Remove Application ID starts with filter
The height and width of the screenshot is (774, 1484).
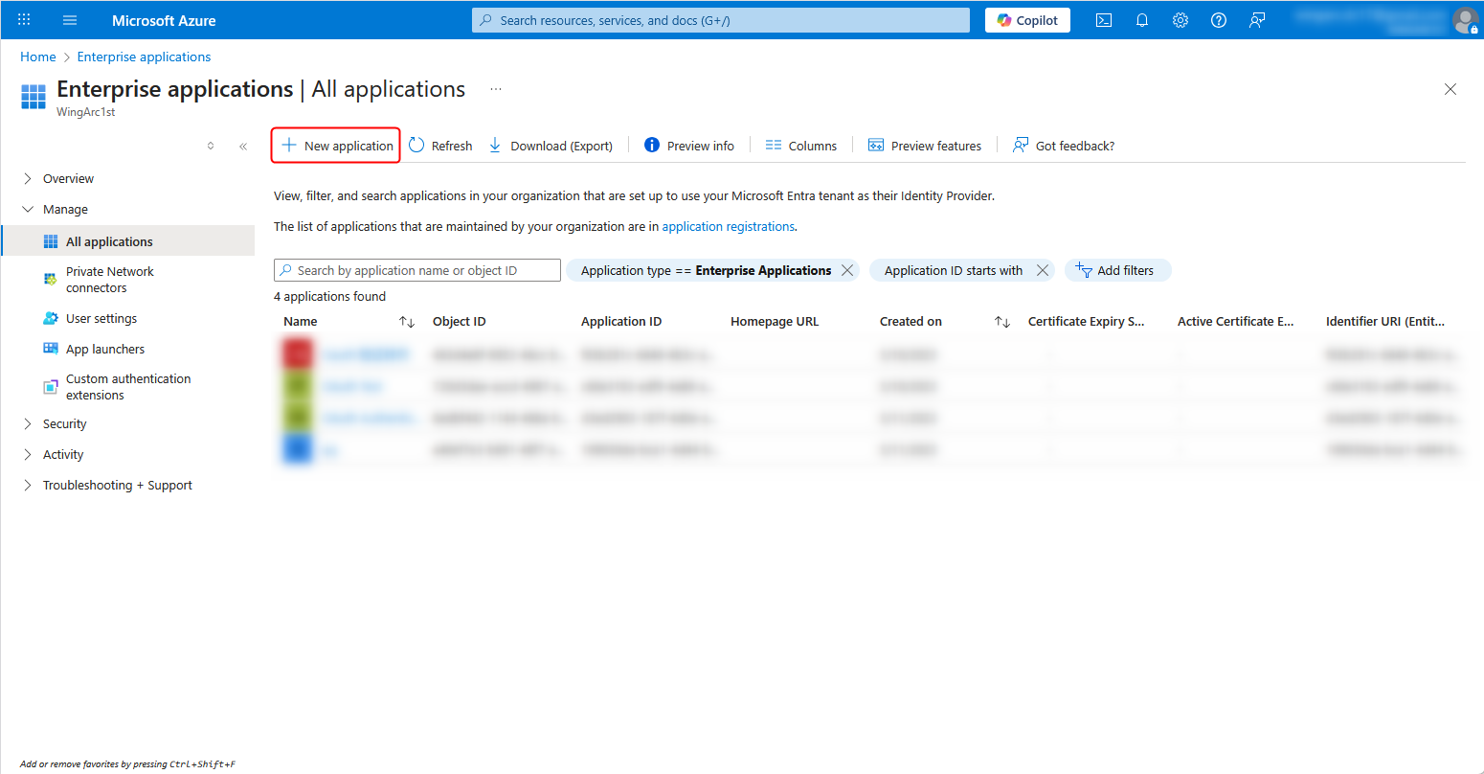(x=1043, y=270)
